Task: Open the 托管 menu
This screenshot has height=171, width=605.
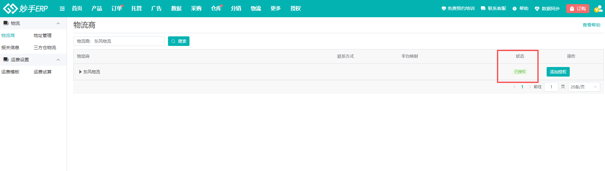Action: click(x=137, y=8)
